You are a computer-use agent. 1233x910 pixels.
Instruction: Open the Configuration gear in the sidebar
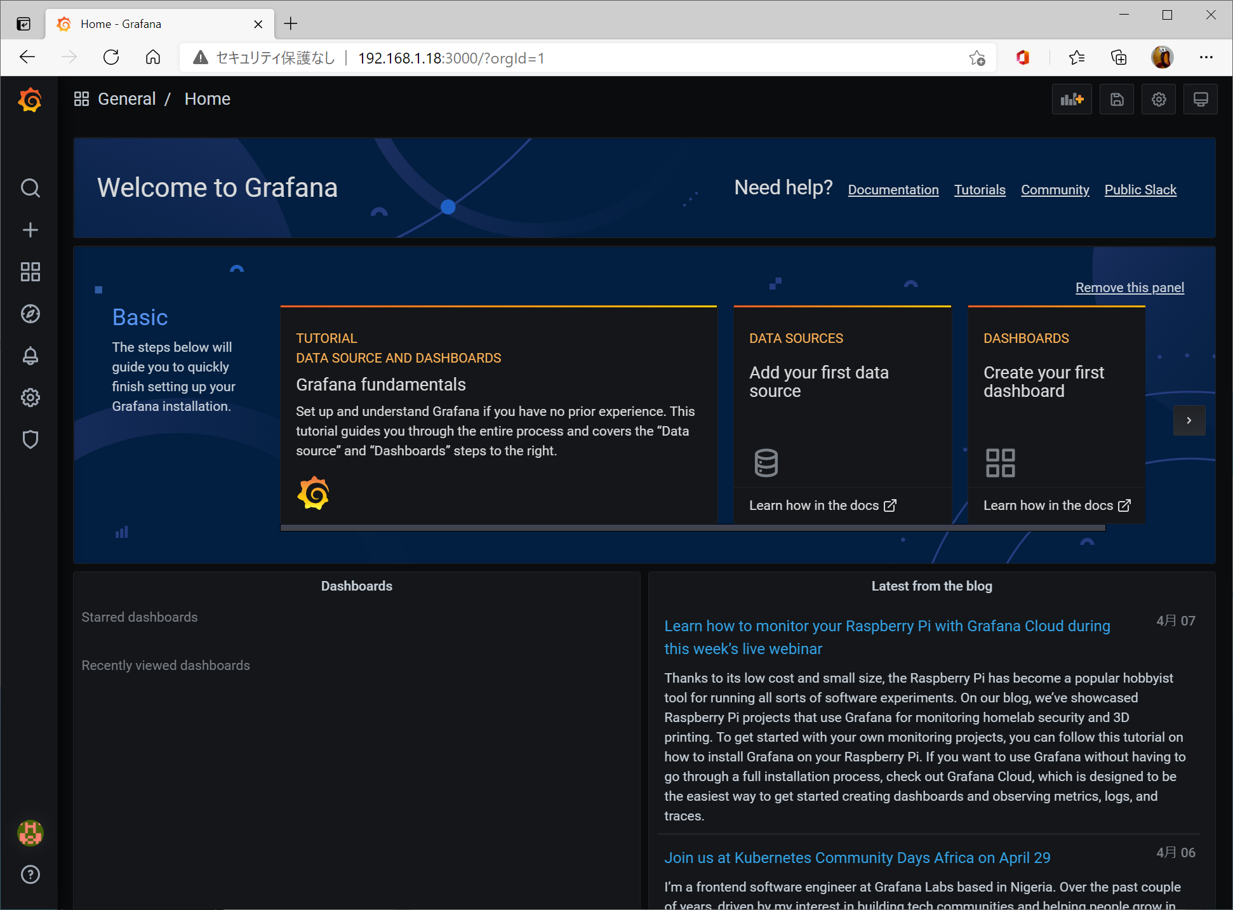click(x=30, y=398)
